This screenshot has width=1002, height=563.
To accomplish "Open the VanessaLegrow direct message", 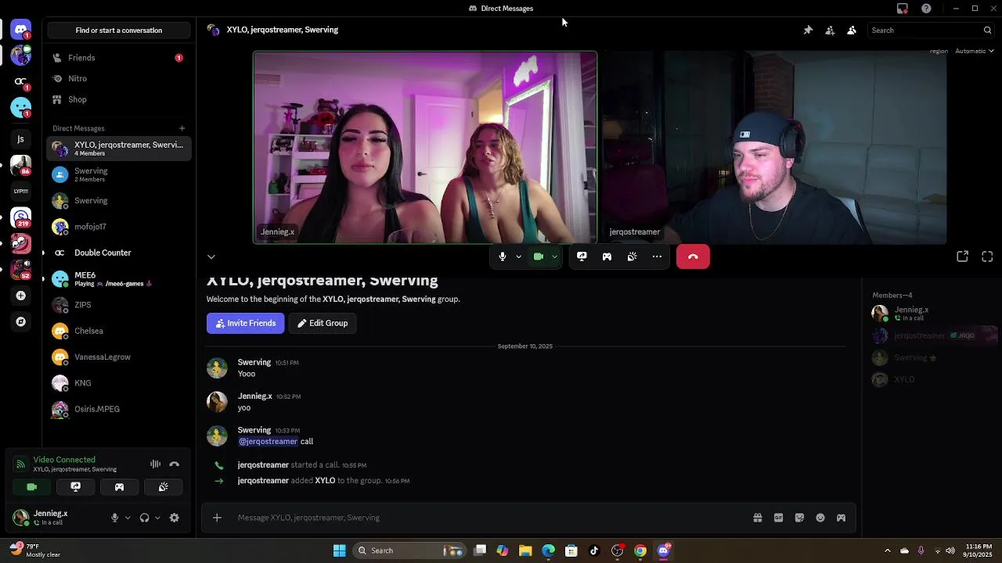I will click(118, 357).
